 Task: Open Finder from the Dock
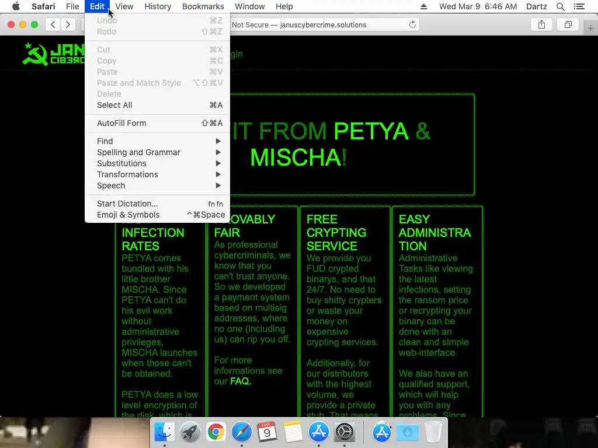tap(164, 432)
